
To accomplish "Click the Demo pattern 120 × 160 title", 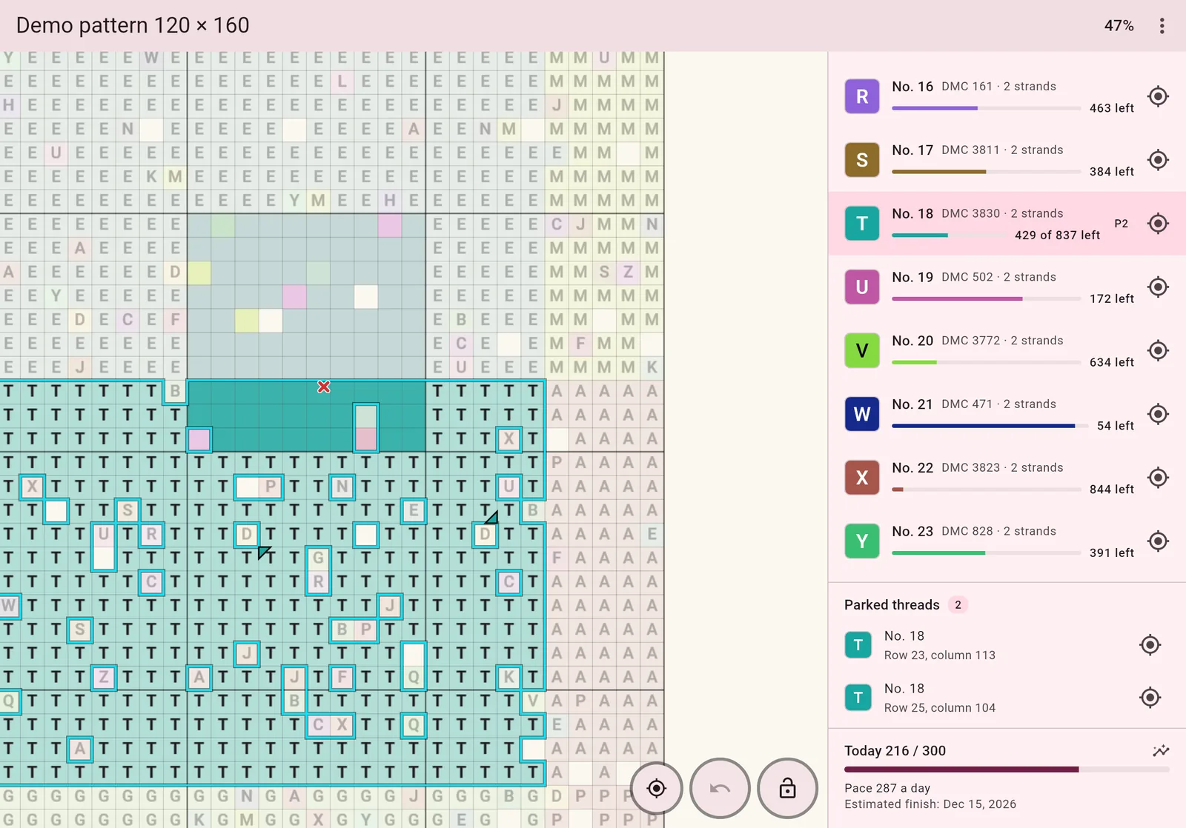I will [133, 25].
